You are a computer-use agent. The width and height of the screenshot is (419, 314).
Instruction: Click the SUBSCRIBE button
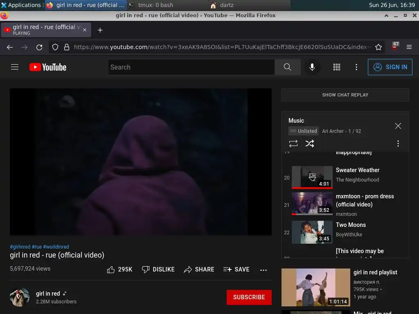(249, 297)
